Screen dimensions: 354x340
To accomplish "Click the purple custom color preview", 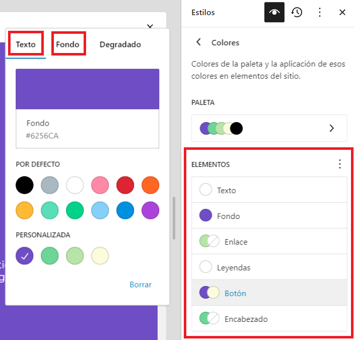I will pos(88,89).
